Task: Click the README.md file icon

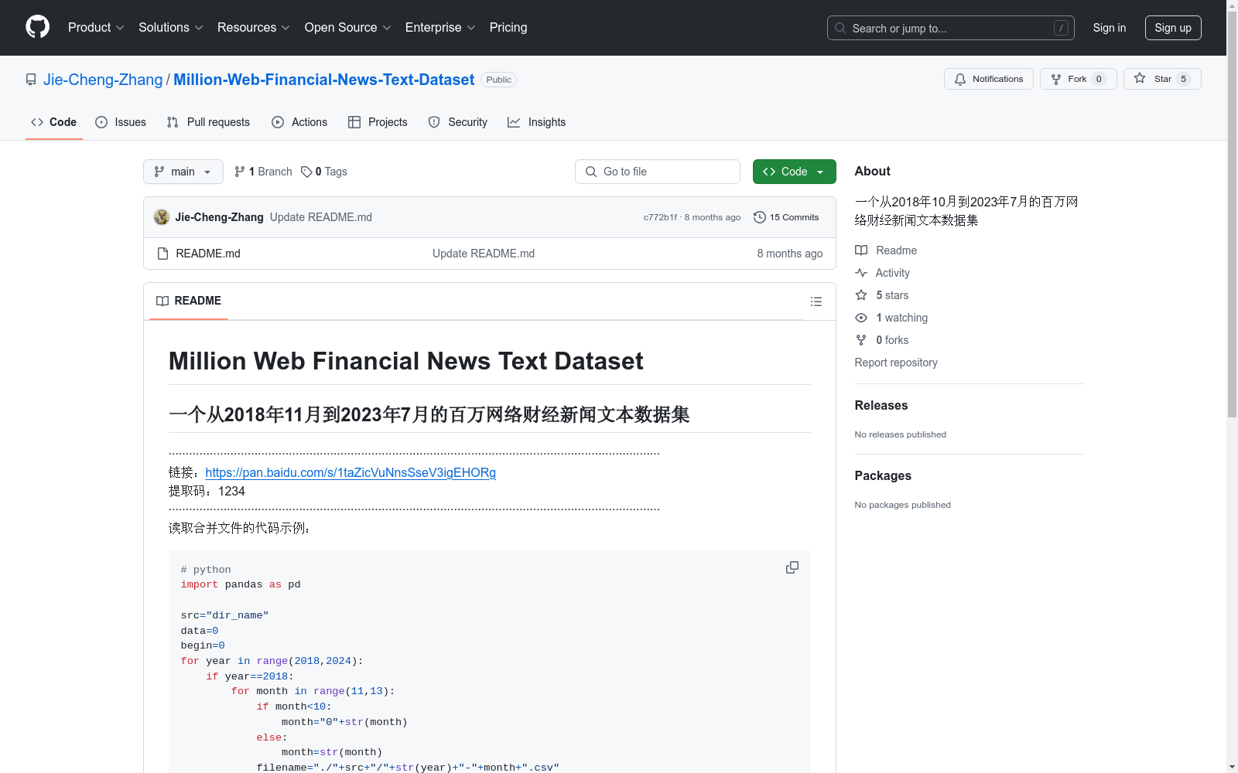Action: coord(162,254)
